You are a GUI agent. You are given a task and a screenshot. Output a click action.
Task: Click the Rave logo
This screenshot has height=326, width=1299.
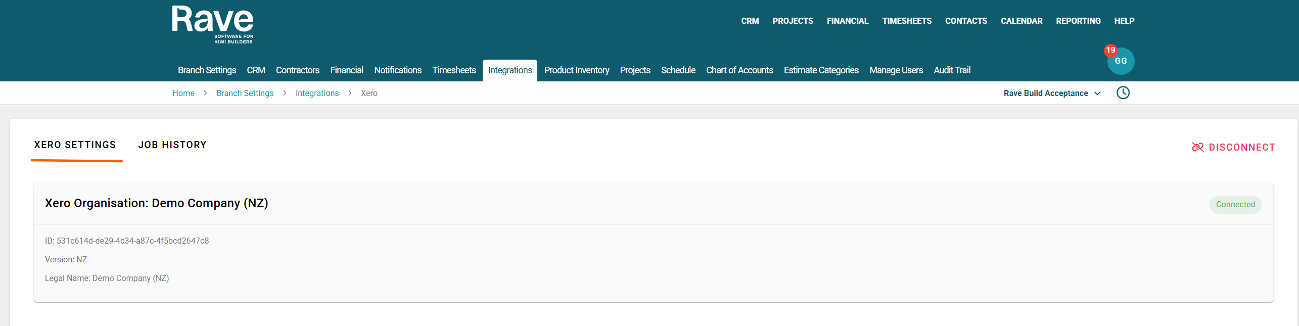(213, 25)
